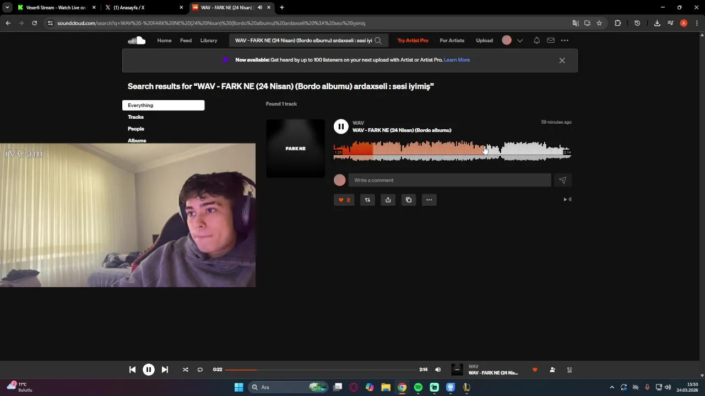705x396 pixels.
Task: Reload the page
Action: (x=34, y=23)
